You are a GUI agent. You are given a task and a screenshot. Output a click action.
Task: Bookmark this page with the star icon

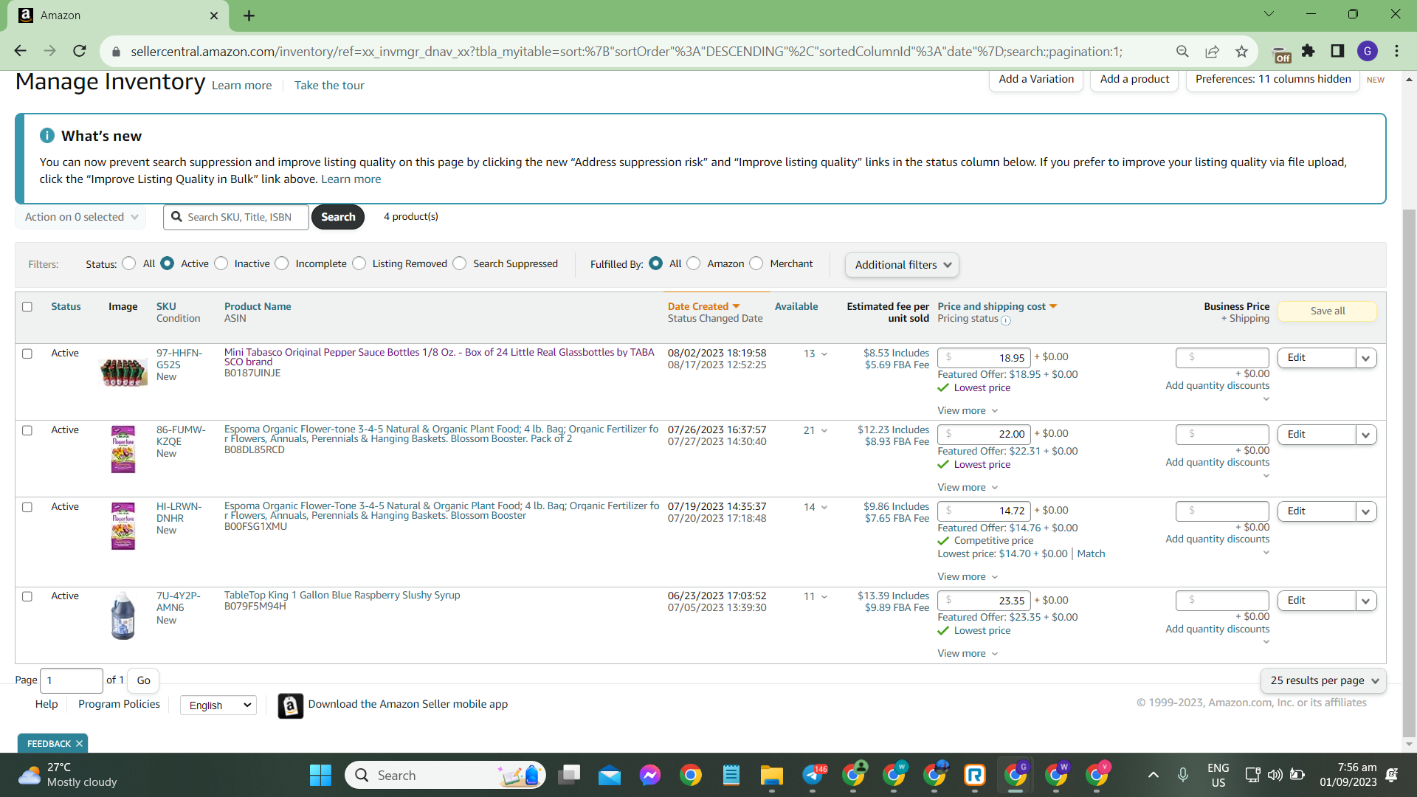point(1241,51)
